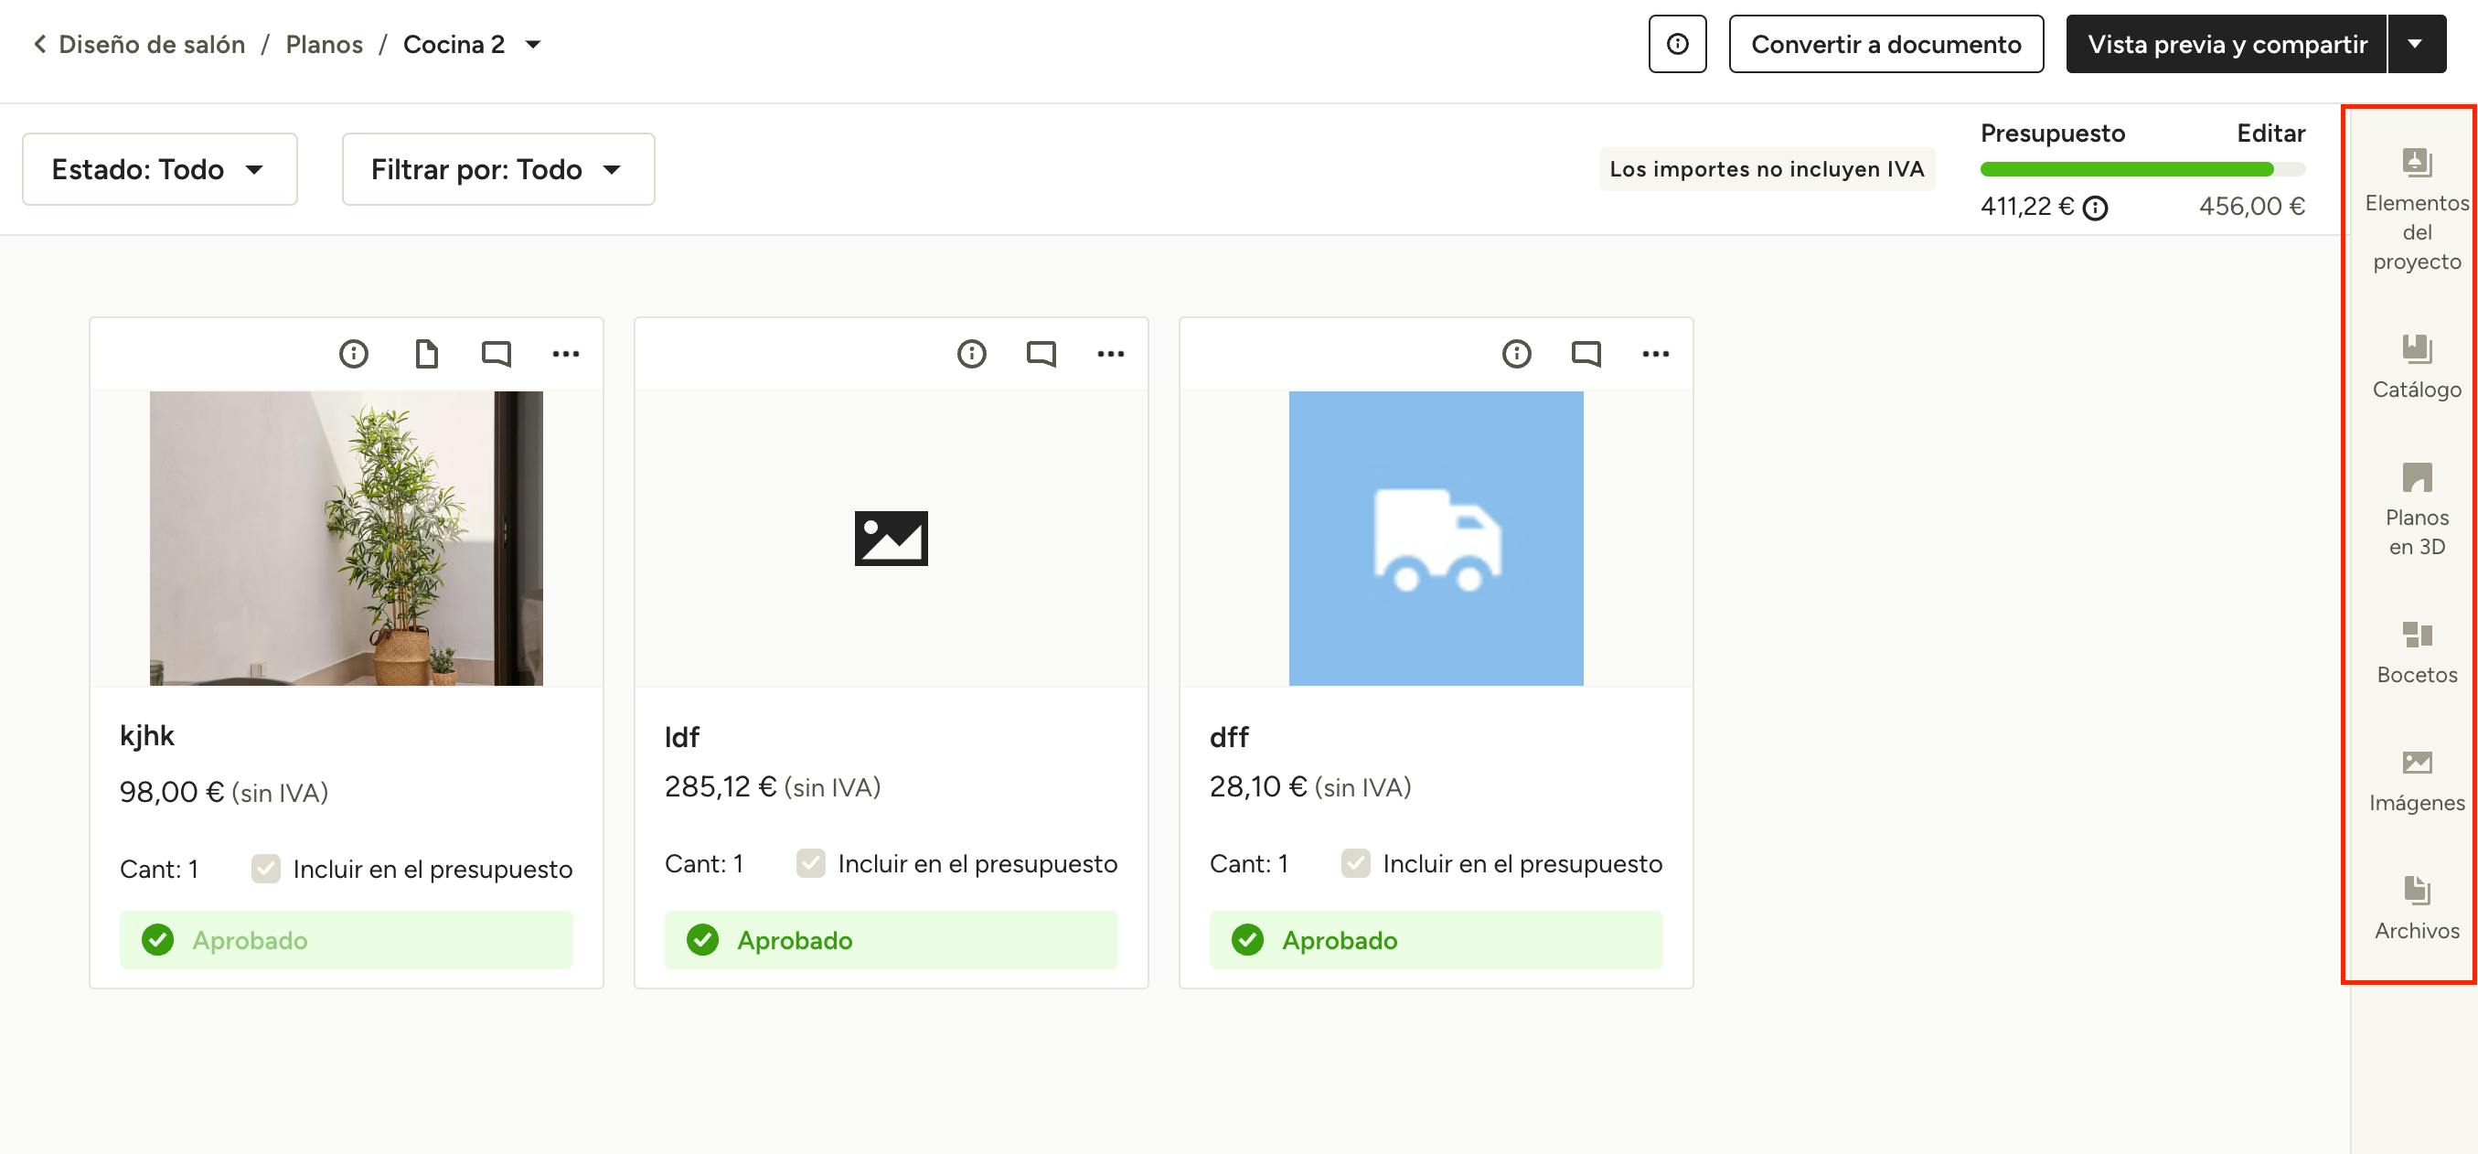The width and height of the screenshot is (2478, 1154).
Task: Click the Editar budget link
Action: (x=2270, y=133)
